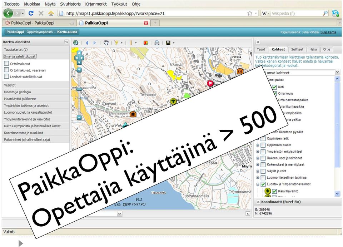Click the browser URL address field
This screenshot has width=343, height=247.
(x=156, y=13)
